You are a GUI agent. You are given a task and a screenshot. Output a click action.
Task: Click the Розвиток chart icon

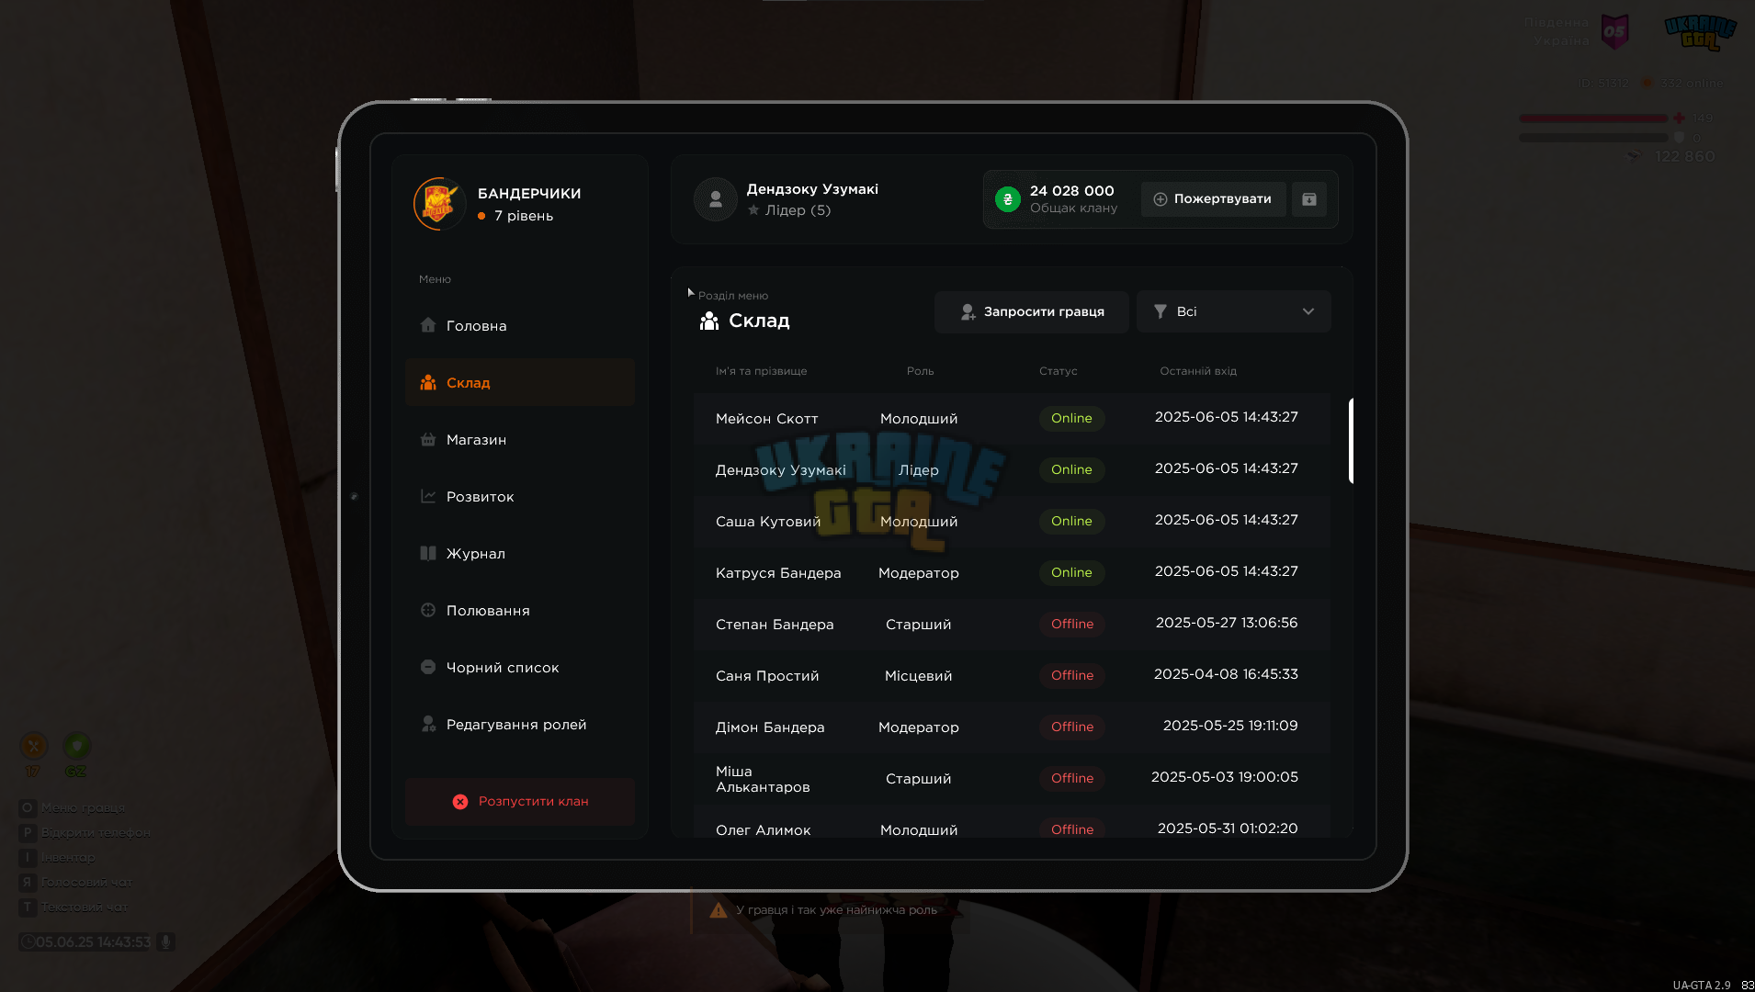tap(428, 496)
